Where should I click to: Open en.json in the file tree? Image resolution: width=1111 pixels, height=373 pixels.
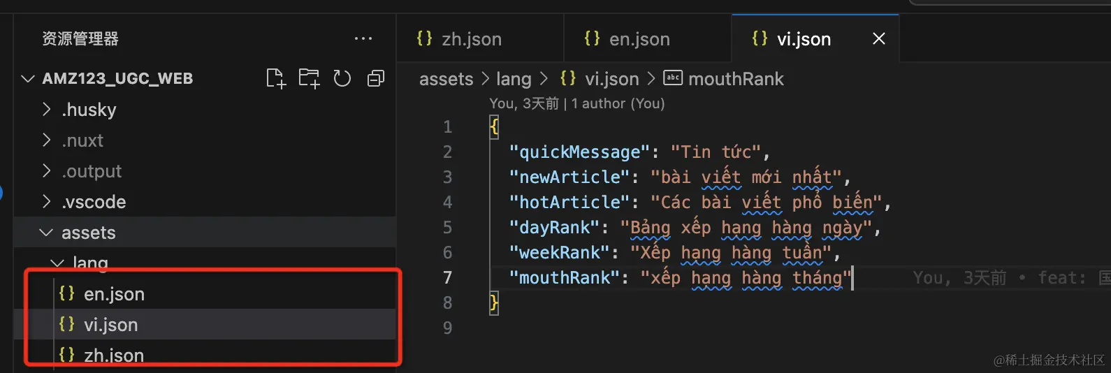coord(205,294)
